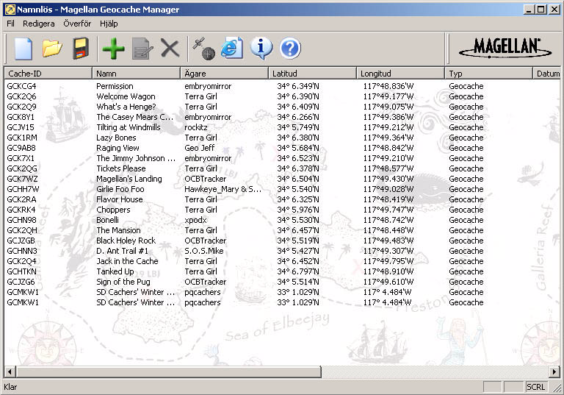Click the application icon in title bar
Screen dimensions: 564x395
coord(10,10)
